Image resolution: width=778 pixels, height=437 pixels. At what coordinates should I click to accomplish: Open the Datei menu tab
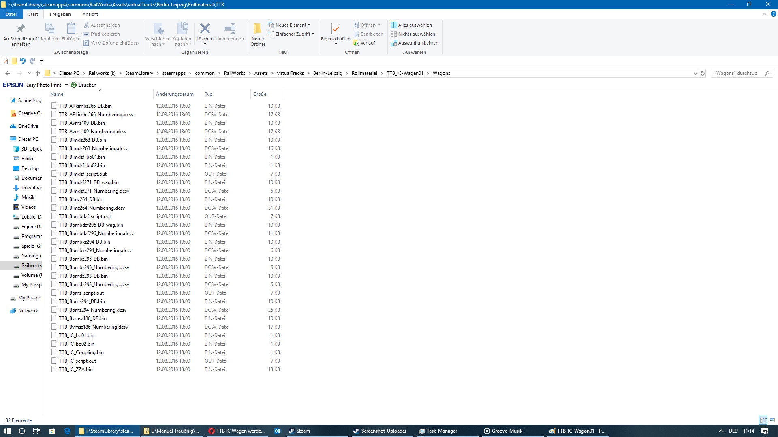pyautogui.click(x=11, y=14)
